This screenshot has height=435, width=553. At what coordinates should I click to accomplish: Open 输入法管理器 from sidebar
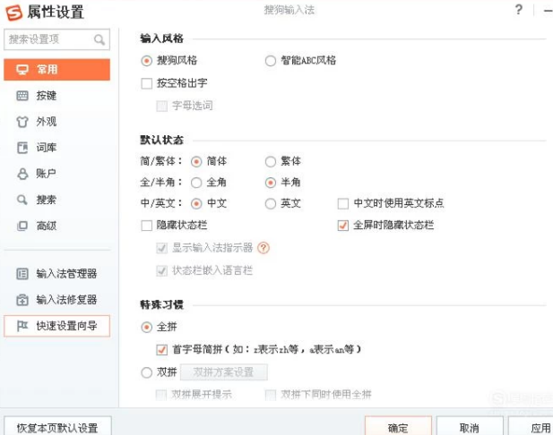coord(56,274)
